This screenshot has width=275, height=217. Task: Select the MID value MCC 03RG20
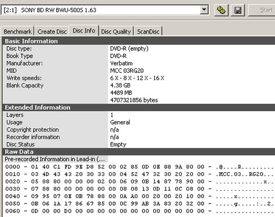[127, 71]
